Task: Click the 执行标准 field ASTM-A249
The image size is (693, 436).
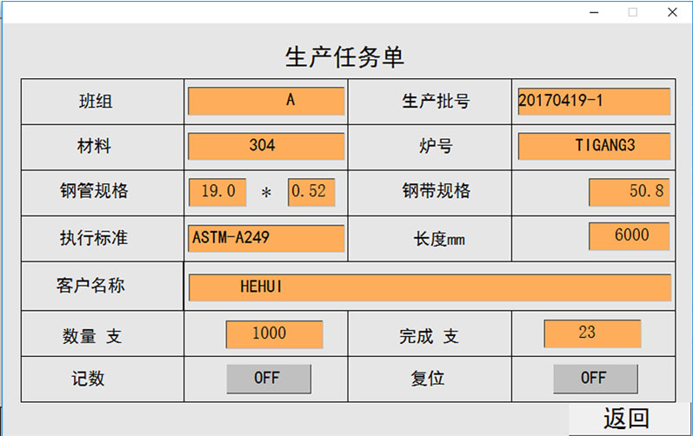Action: point(266,238)
